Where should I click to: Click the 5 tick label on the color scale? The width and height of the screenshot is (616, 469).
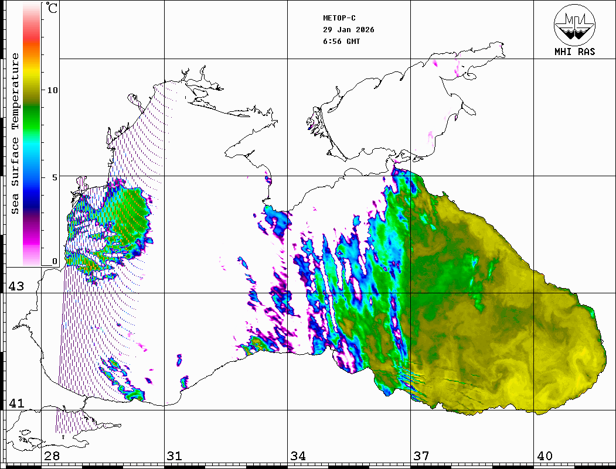point(55,177)
